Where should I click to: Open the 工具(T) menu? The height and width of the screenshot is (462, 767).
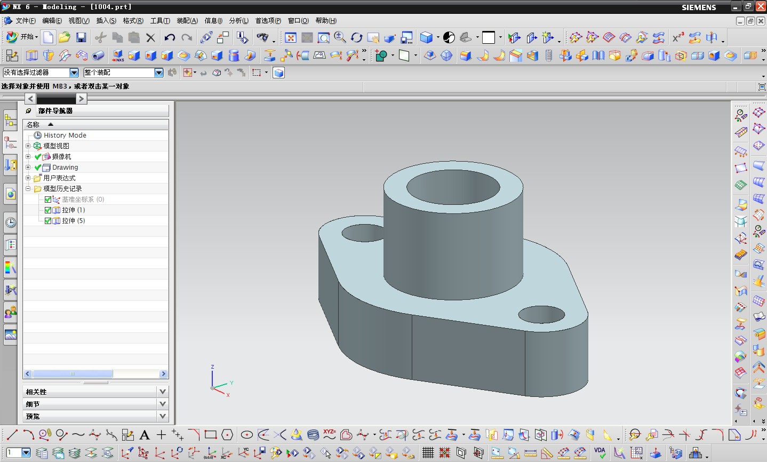click(160, 21)
